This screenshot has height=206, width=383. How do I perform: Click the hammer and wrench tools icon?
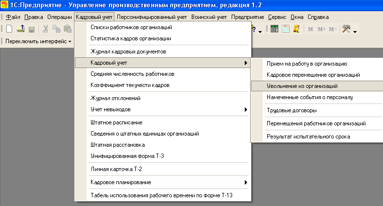click(346, 29)
